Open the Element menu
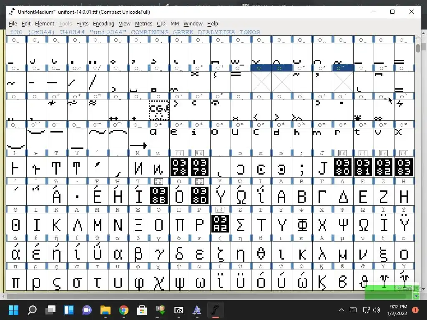 [x=44, y=24]
